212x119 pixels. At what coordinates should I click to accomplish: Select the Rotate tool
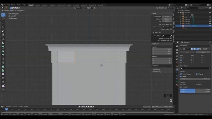pyautogui.click(x=3, y=27)
